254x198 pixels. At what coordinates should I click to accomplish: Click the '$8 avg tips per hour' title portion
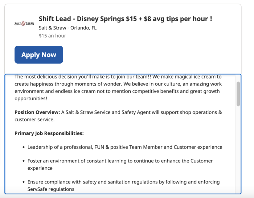point(177,19)
